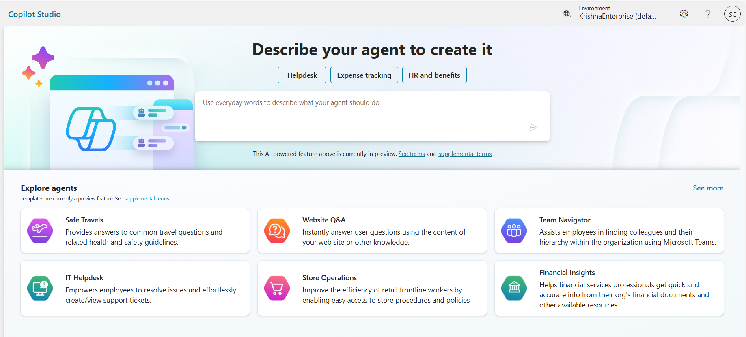This screenshot has width=746, height=337.
Task: Click the Store Operations cart icon
Action: pos(277,288)
